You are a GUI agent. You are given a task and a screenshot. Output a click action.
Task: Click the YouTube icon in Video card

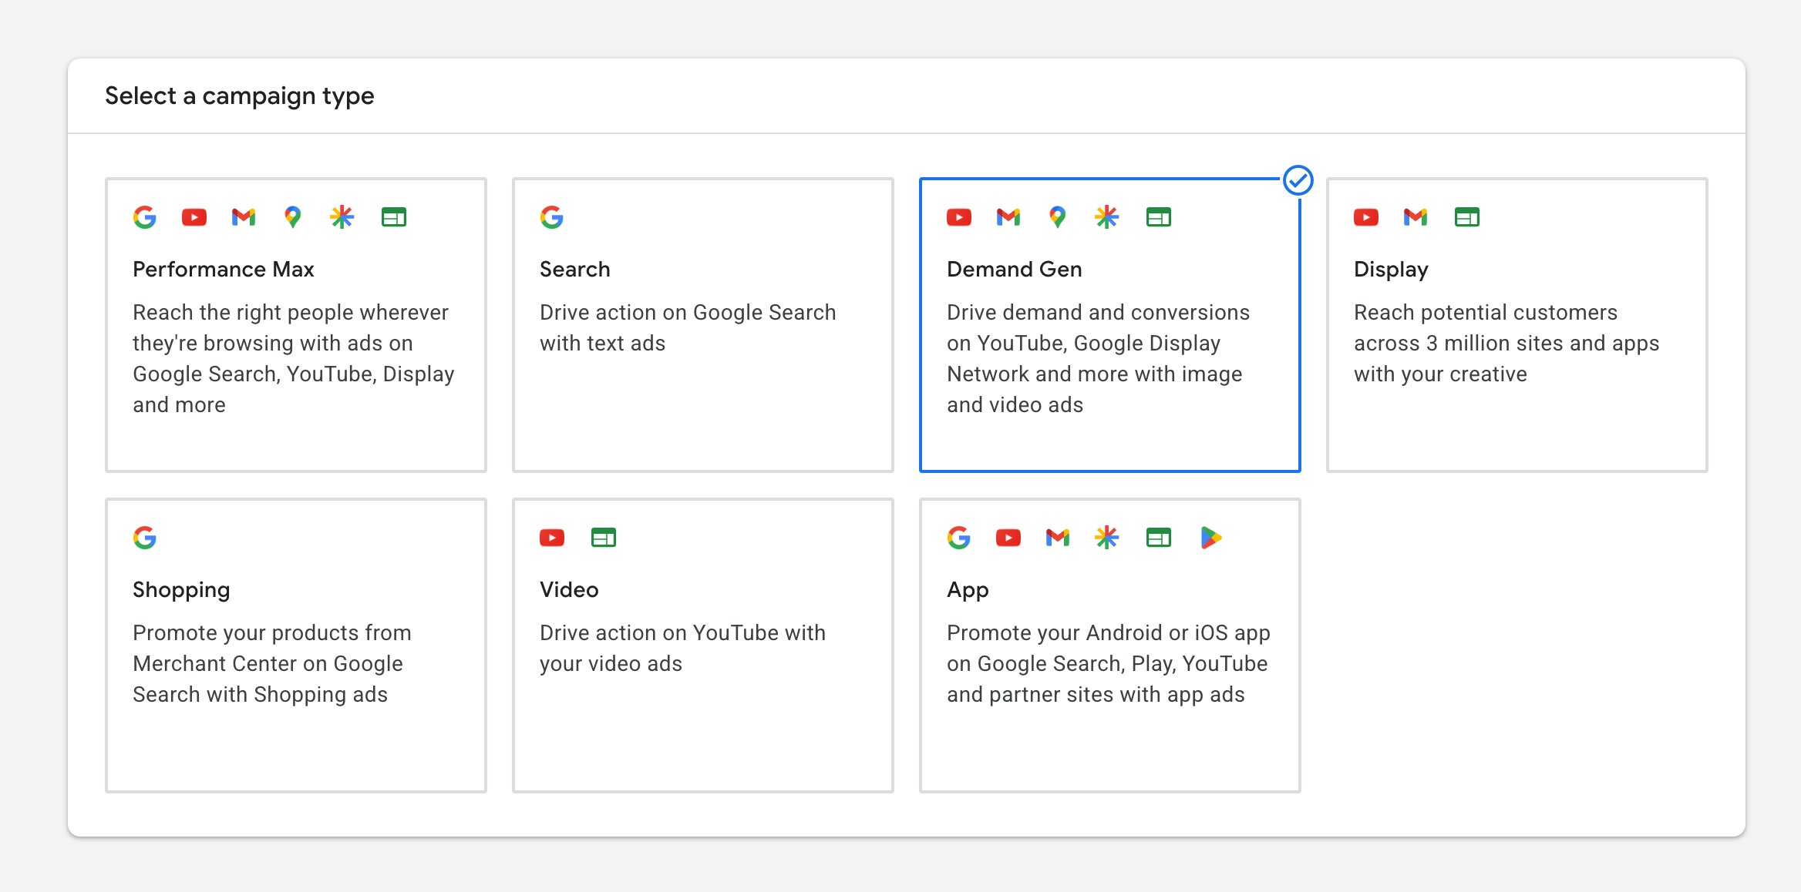click(552, 538)
